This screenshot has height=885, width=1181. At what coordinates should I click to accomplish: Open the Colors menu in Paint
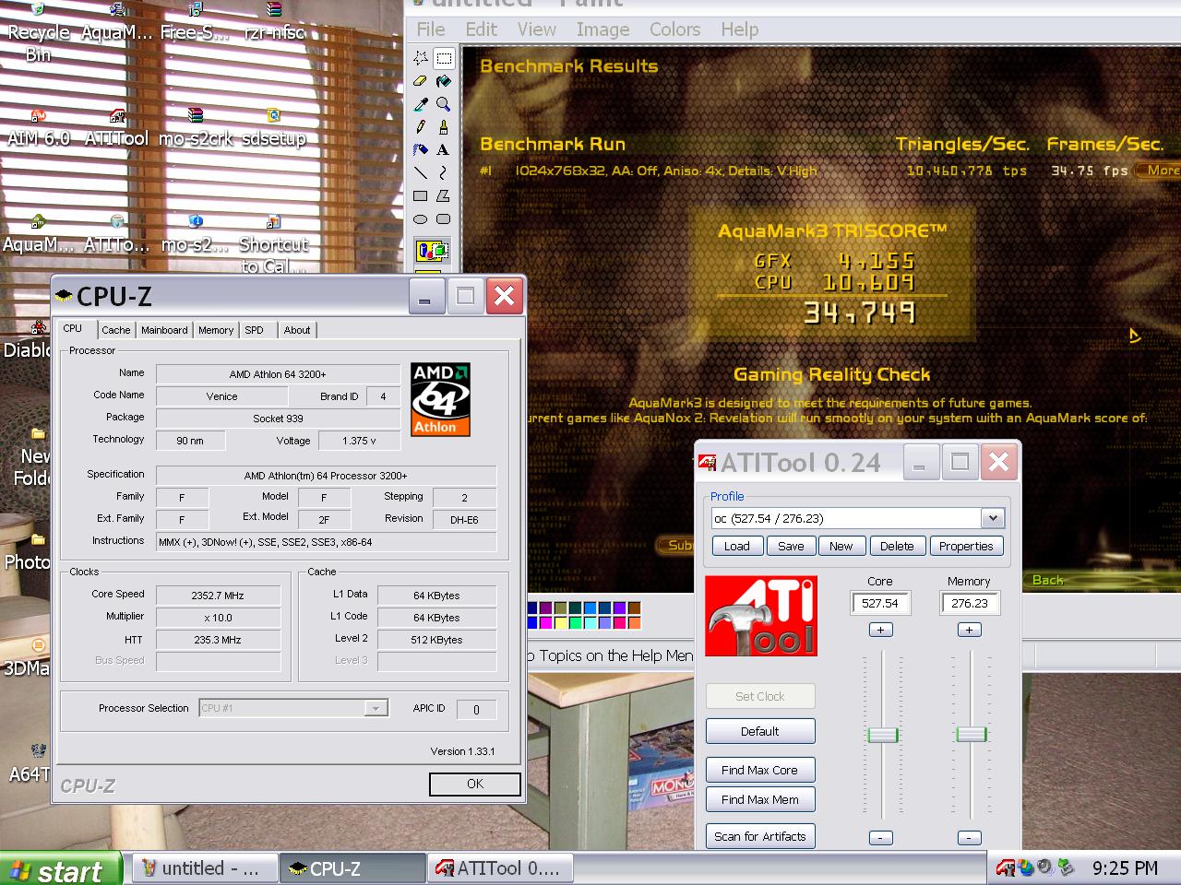pyautogui.click(x=674, y=29)
